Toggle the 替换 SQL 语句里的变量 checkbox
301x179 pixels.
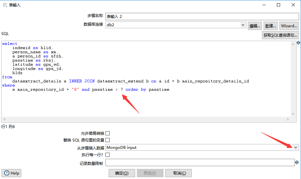(108, 140)
